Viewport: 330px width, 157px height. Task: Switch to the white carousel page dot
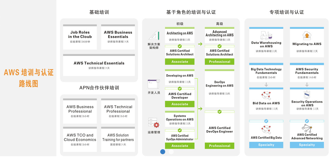pos(171,152)
